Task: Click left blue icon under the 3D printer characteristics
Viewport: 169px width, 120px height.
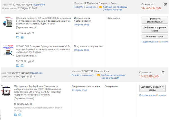Action: tap(15, 115)
